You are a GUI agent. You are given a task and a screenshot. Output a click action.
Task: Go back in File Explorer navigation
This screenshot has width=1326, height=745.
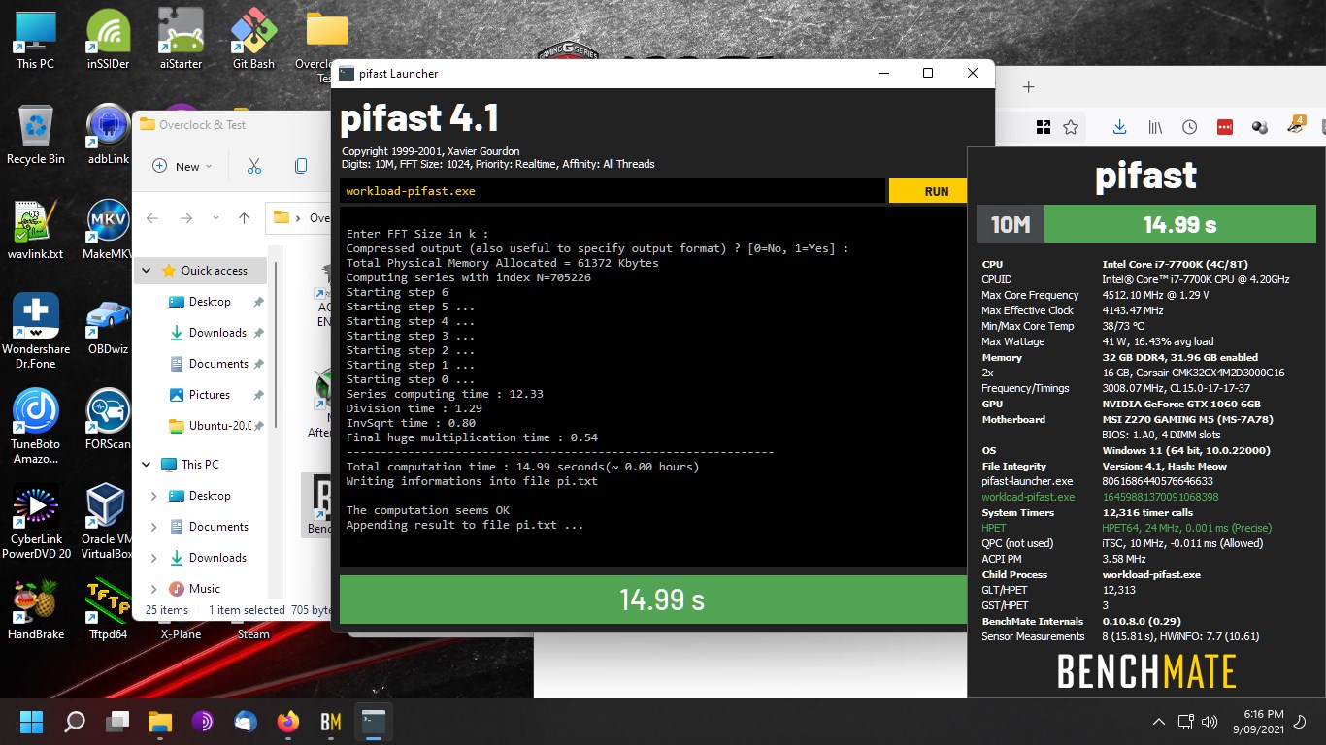click(152, 218)
